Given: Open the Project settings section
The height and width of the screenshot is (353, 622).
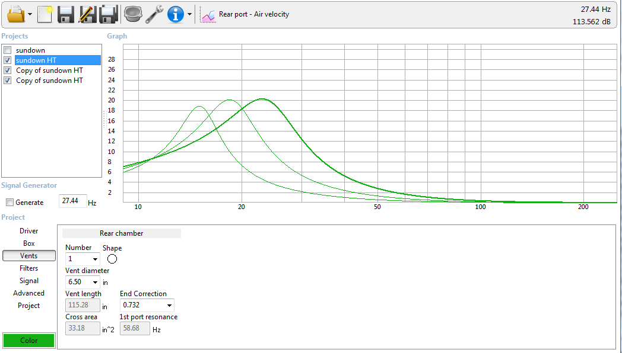Looking at the screenshot, I should [29, 306].
